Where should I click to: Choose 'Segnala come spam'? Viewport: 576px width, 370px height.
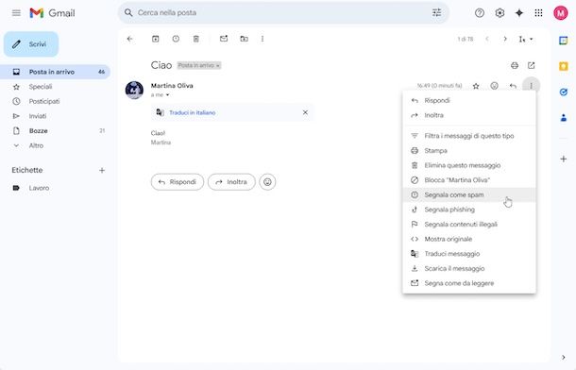coord(469,194)
